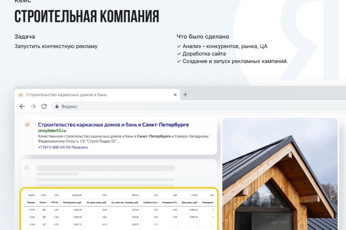
Task: Click the checkmark beside 'Доработка сайта'
Action: coord(179,54)
